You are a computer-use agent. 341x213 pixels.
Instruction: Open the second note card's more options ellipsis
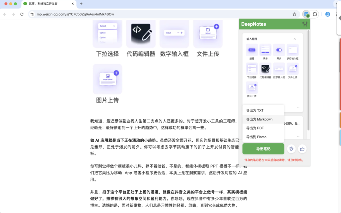(298, 136)
